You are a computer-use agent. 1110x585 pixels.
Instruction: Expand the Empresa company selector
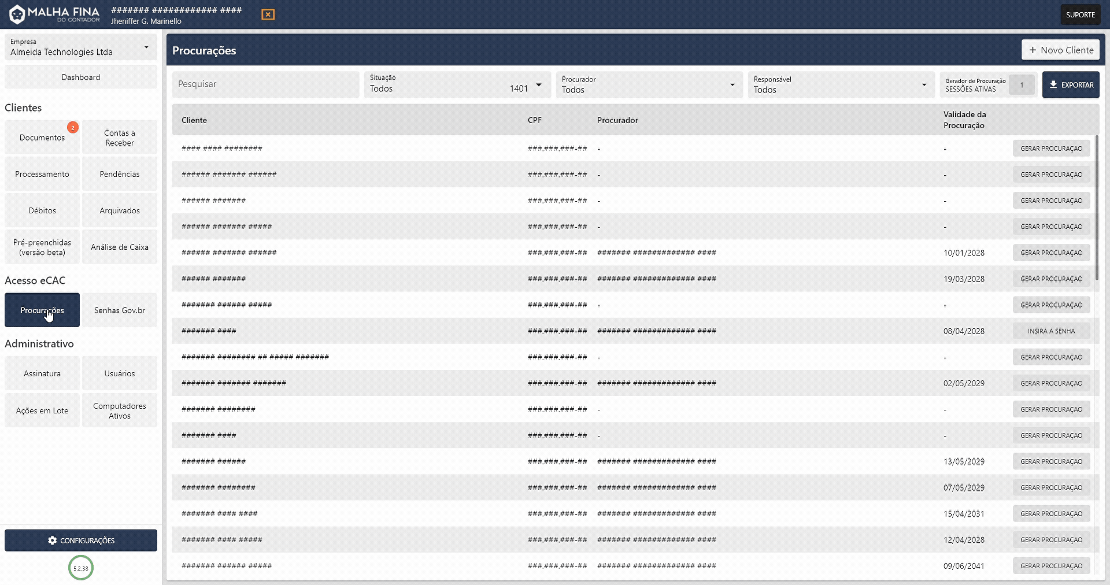click(x=147, y=47)
